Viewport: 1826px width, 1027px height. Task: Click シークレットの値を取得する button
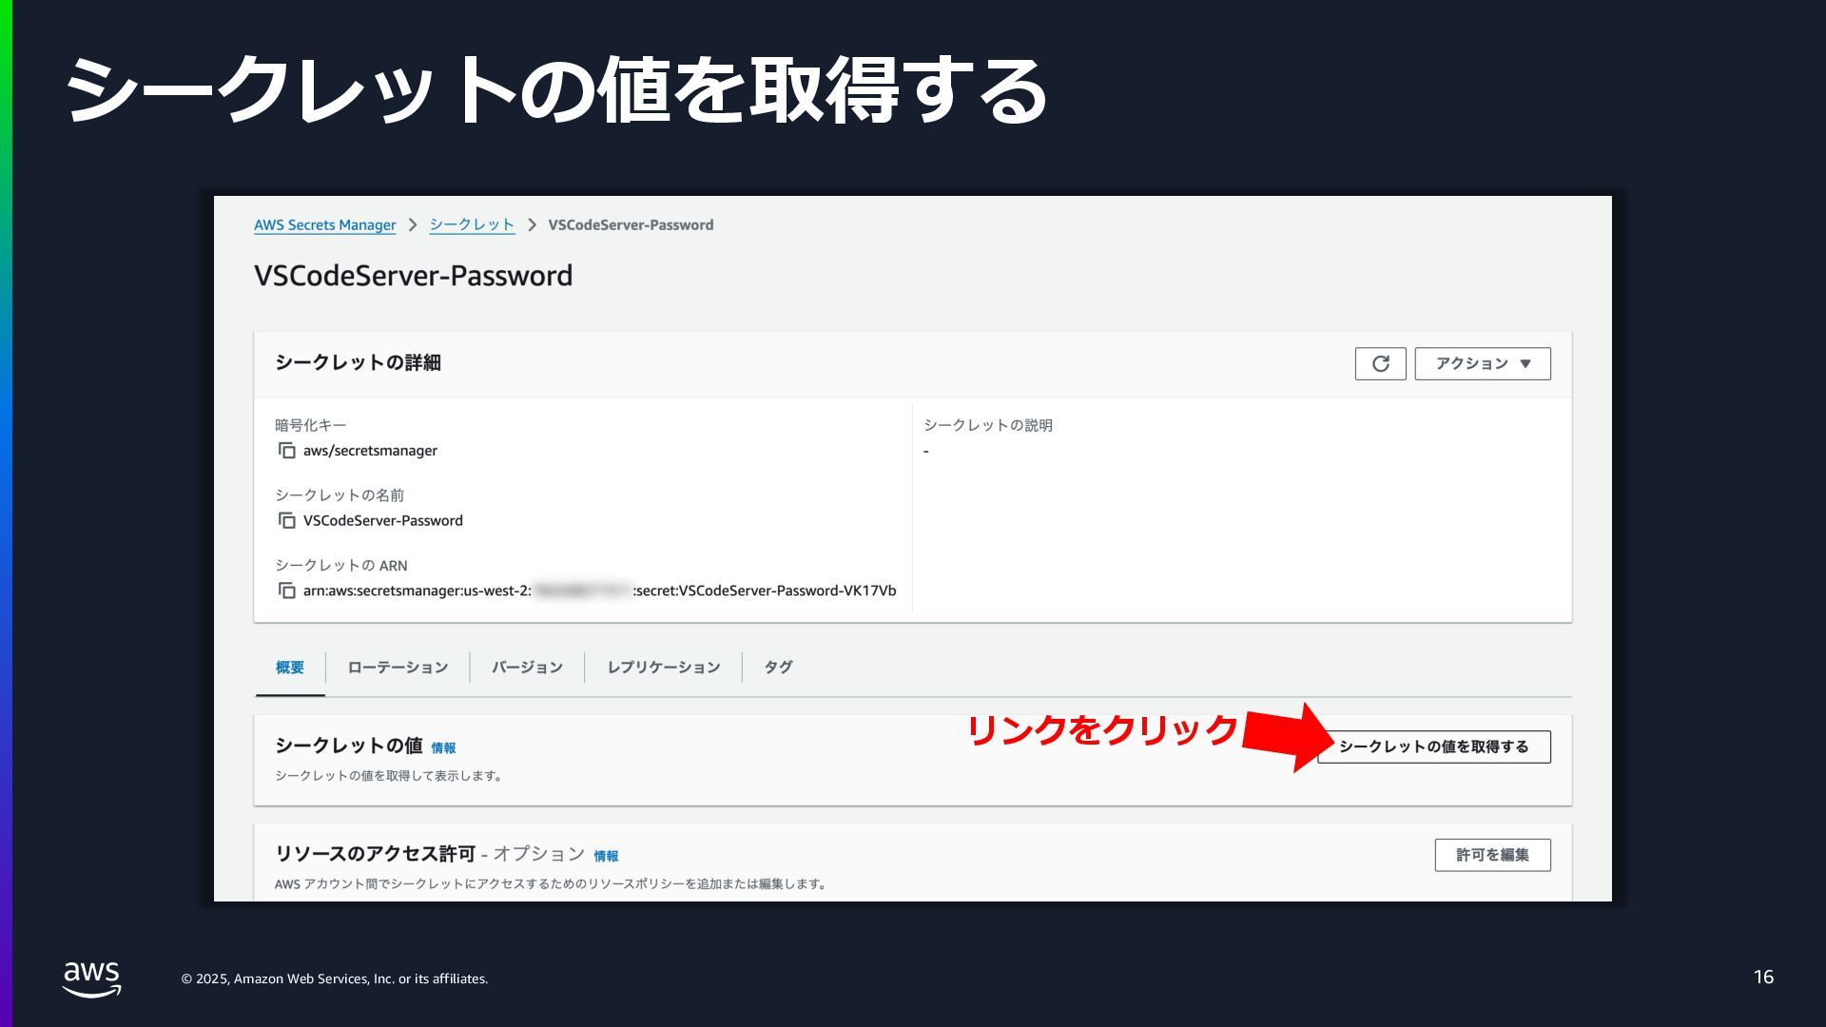tap(1433, 746)
